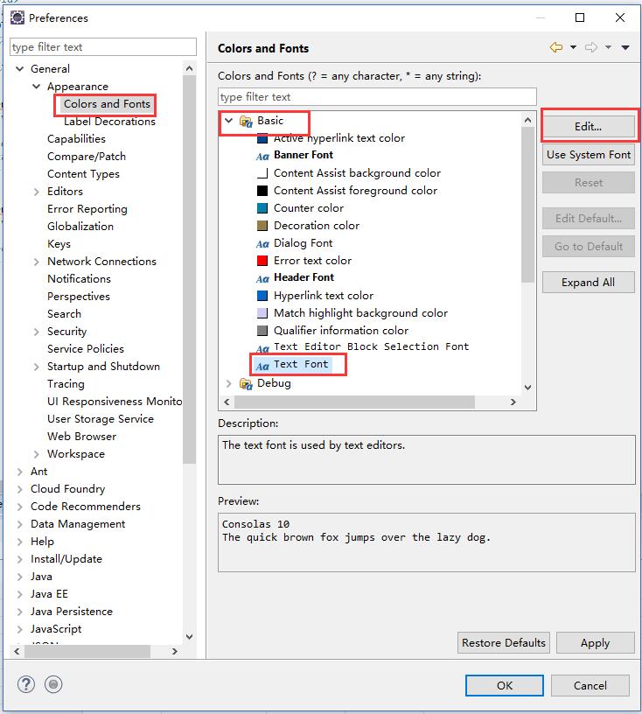The image size is (642, 714).
Task: Collapse the Basic category in list
Action: pyautogui.click(x=229, y=121)
